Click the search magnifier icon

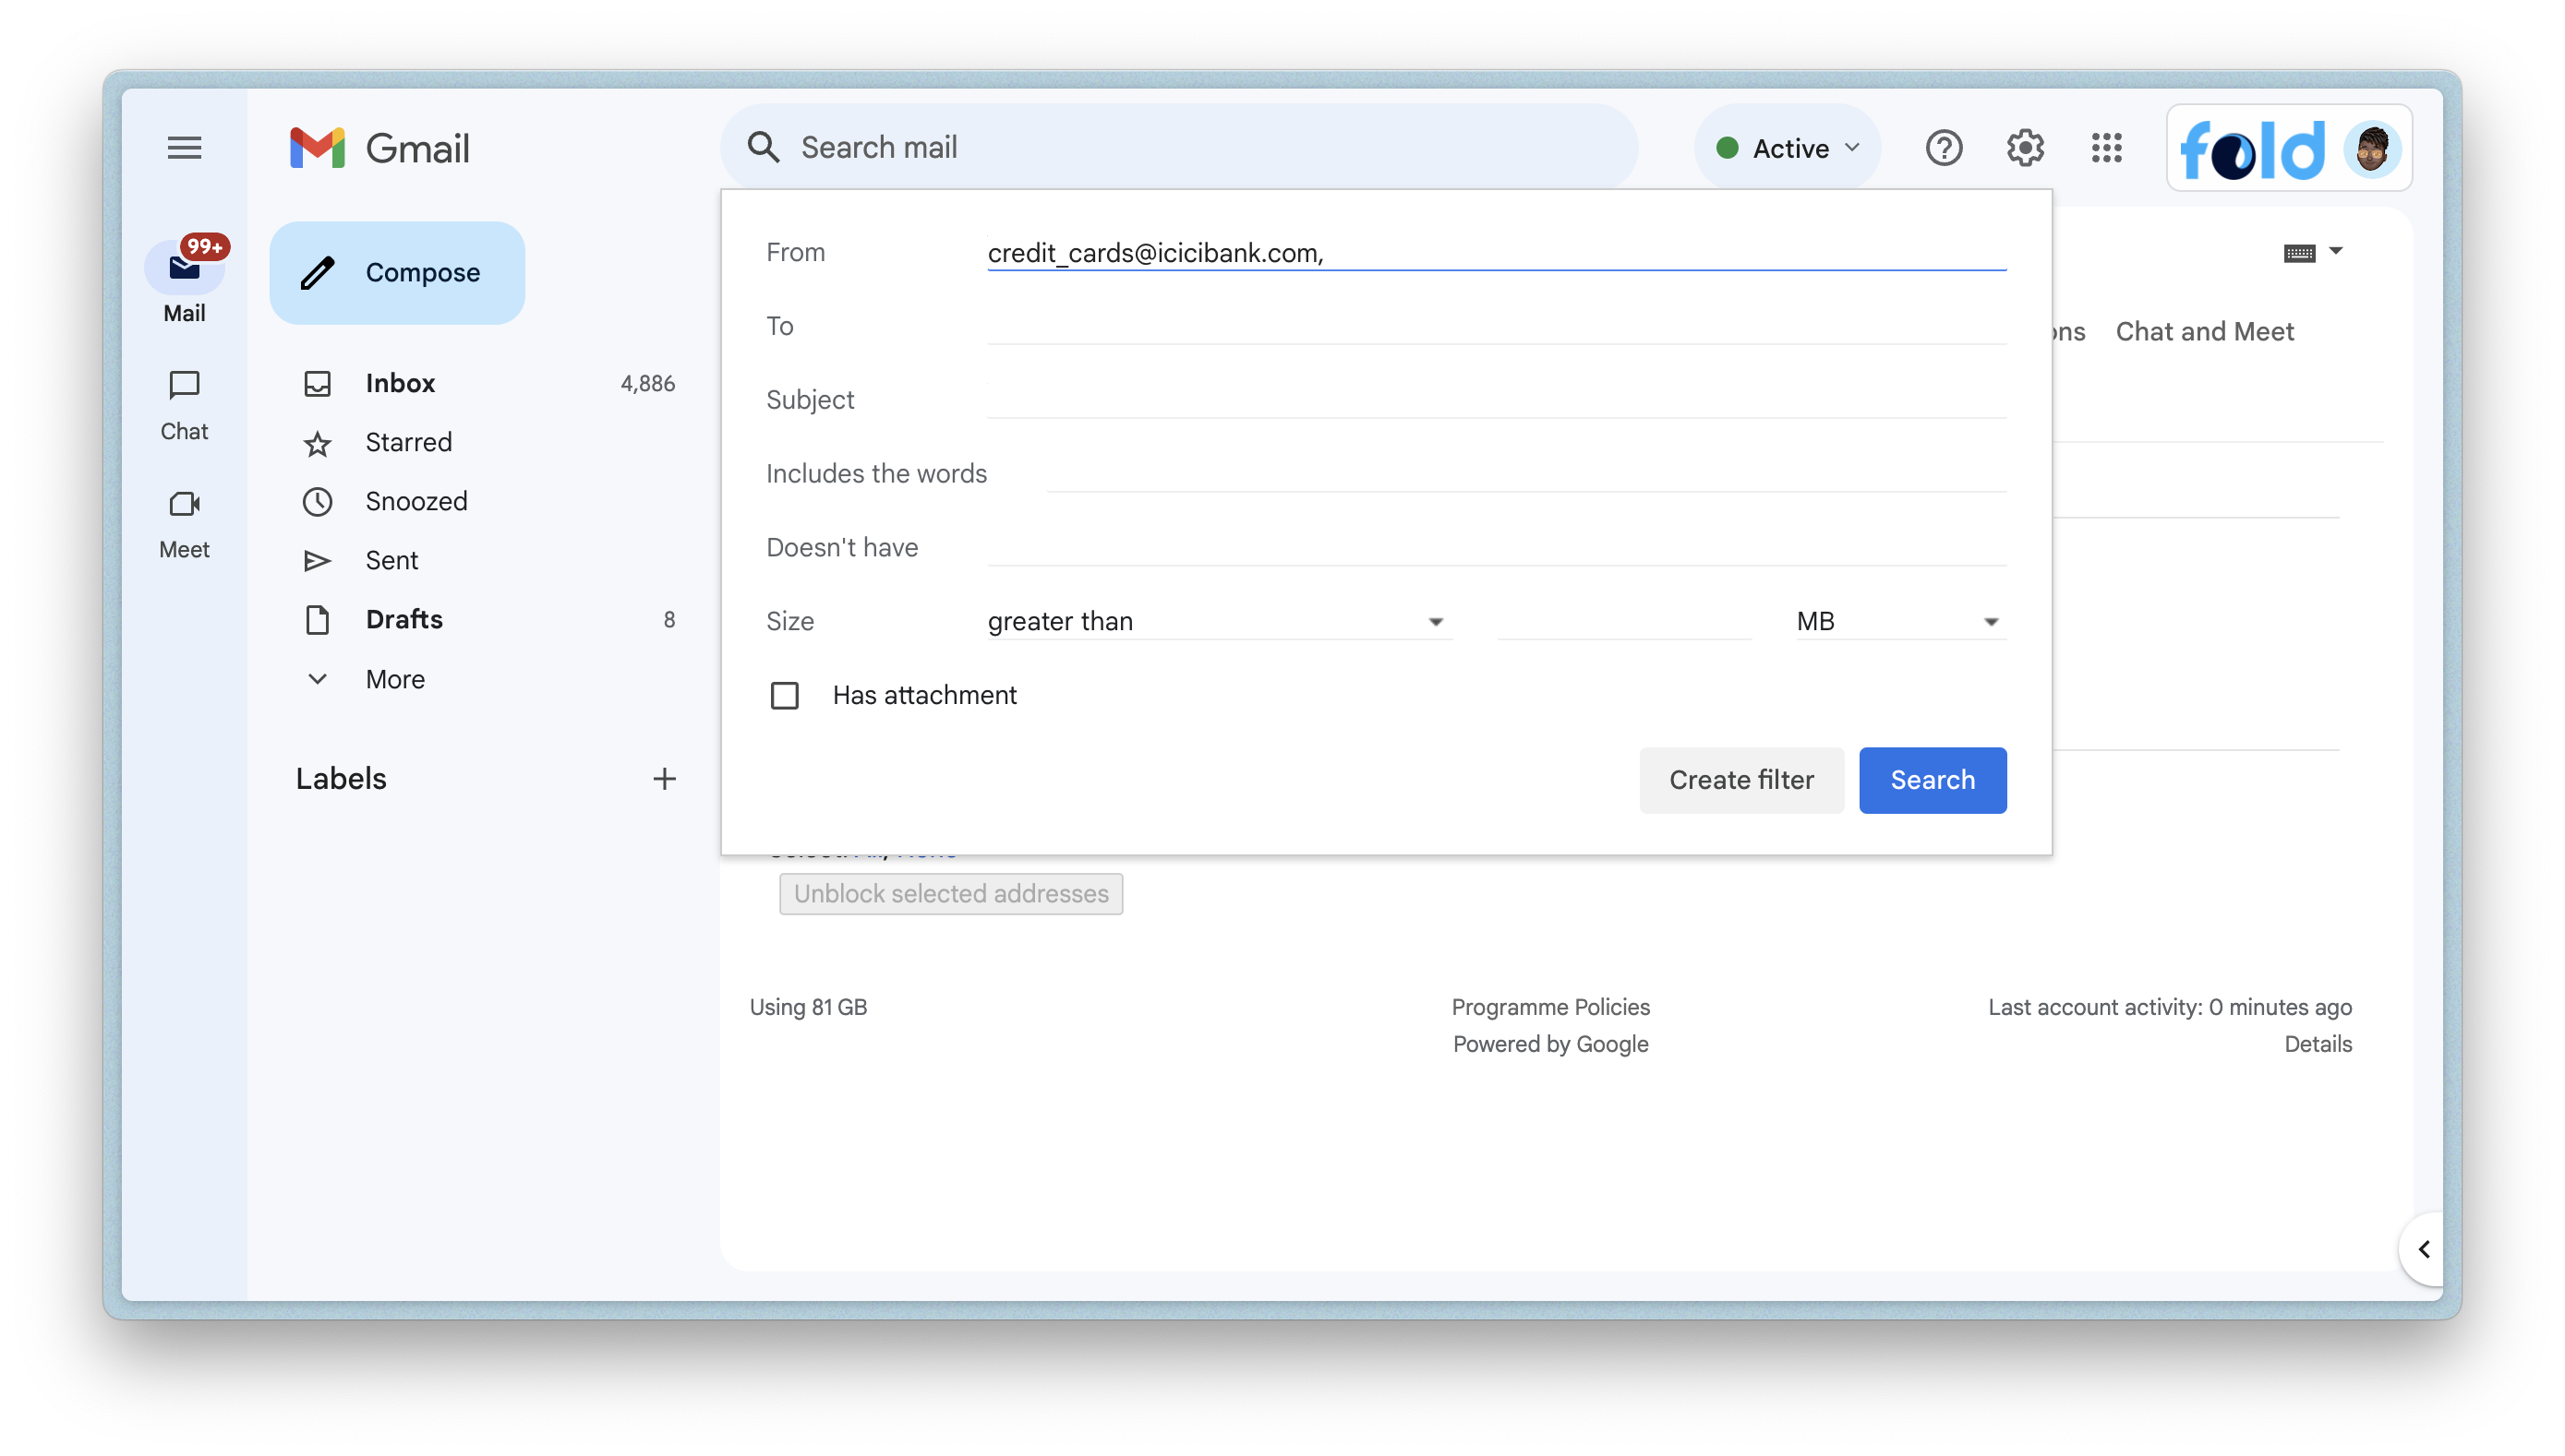[765, 147]
